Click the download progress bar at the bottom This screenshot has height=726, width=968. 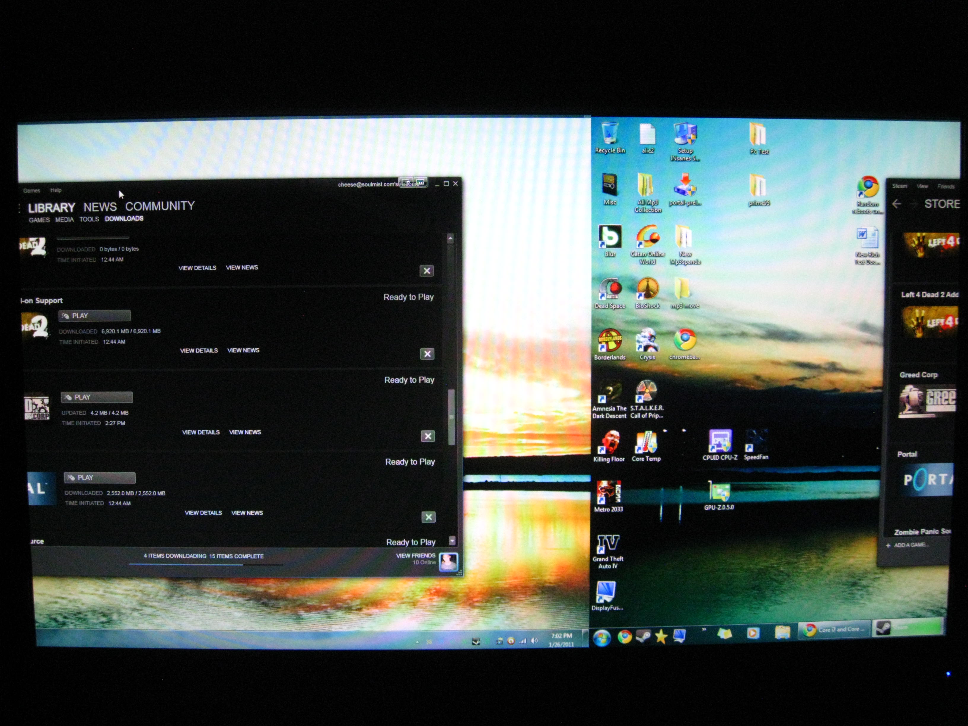[206, 565]
